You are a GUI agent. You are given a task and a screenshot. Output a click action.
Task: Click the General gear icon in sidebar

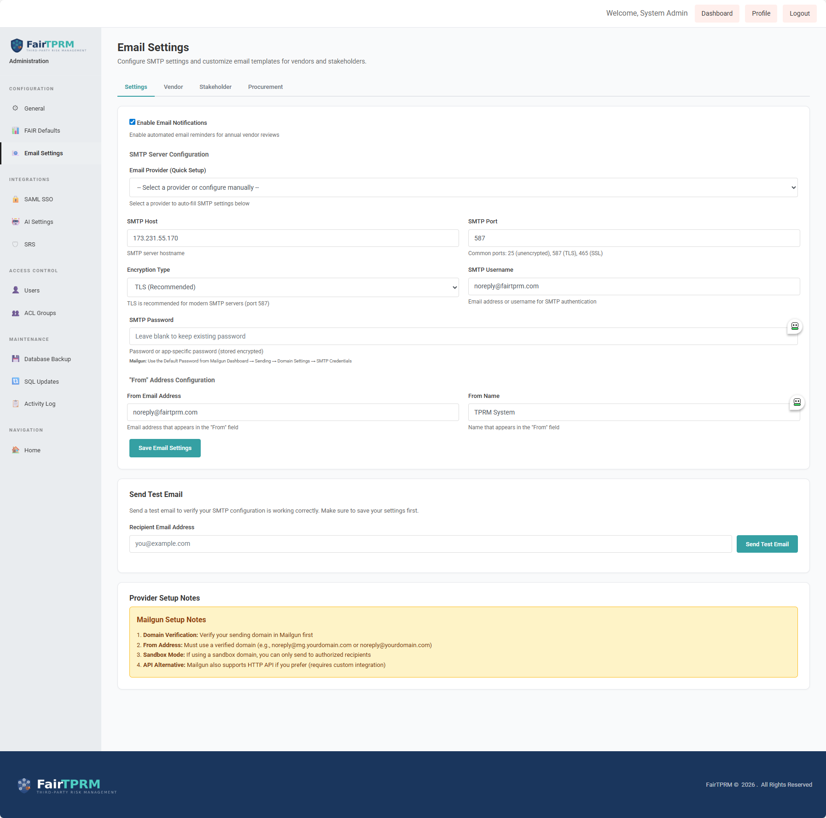pyautogui.click(x=15, y=108)
